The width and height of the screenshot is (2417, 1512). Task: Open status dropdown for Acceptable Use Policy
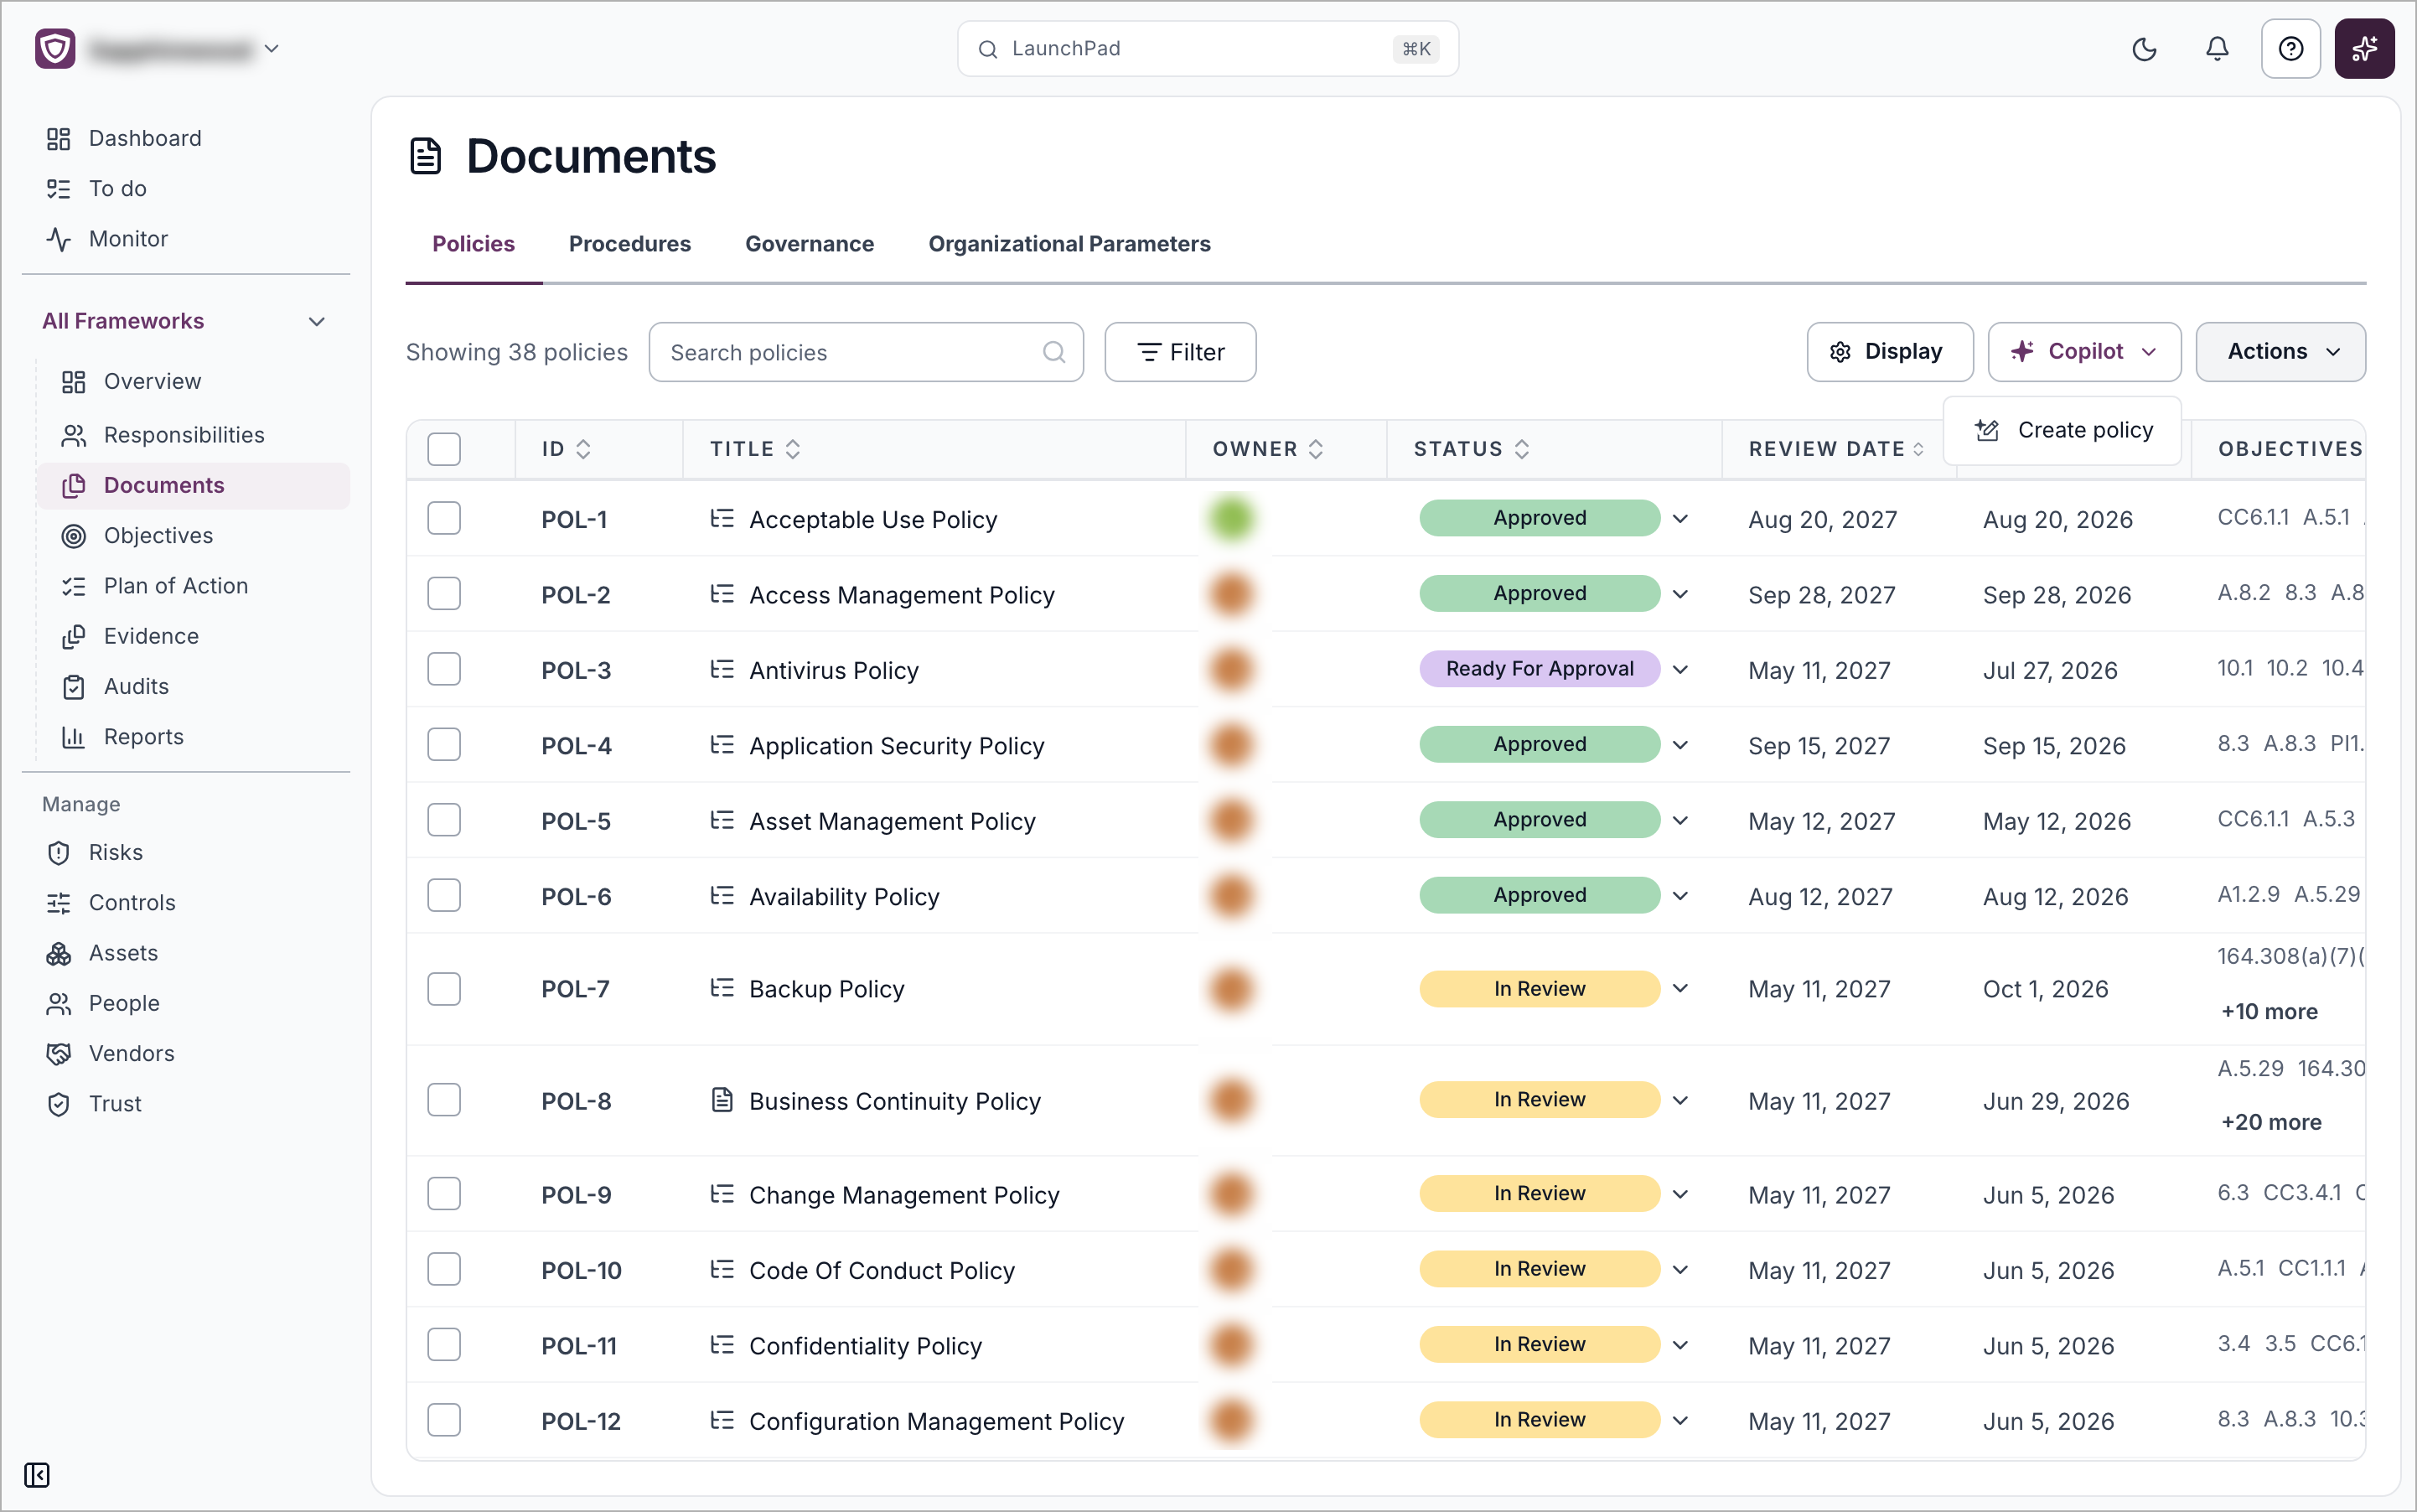click(x=1681, y=518)
